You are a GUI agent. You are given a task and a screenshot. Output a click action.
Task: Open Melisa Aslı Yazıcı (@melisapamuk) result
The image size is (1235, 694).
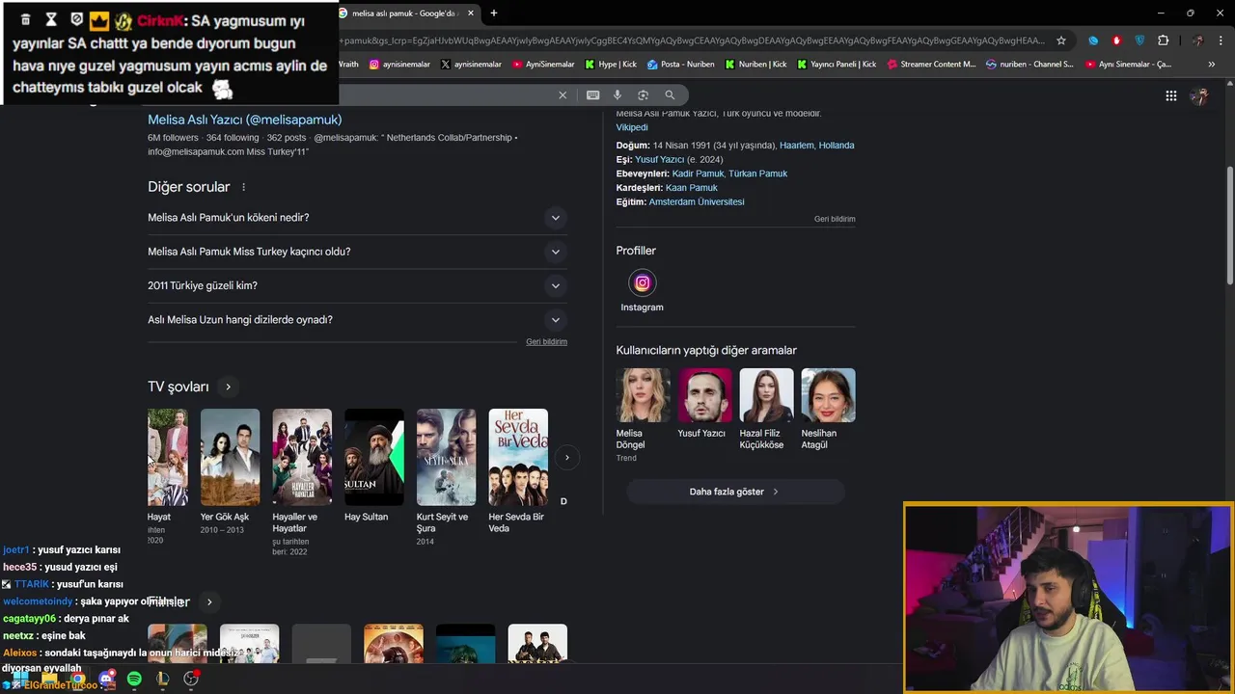[x=244, y=120]
